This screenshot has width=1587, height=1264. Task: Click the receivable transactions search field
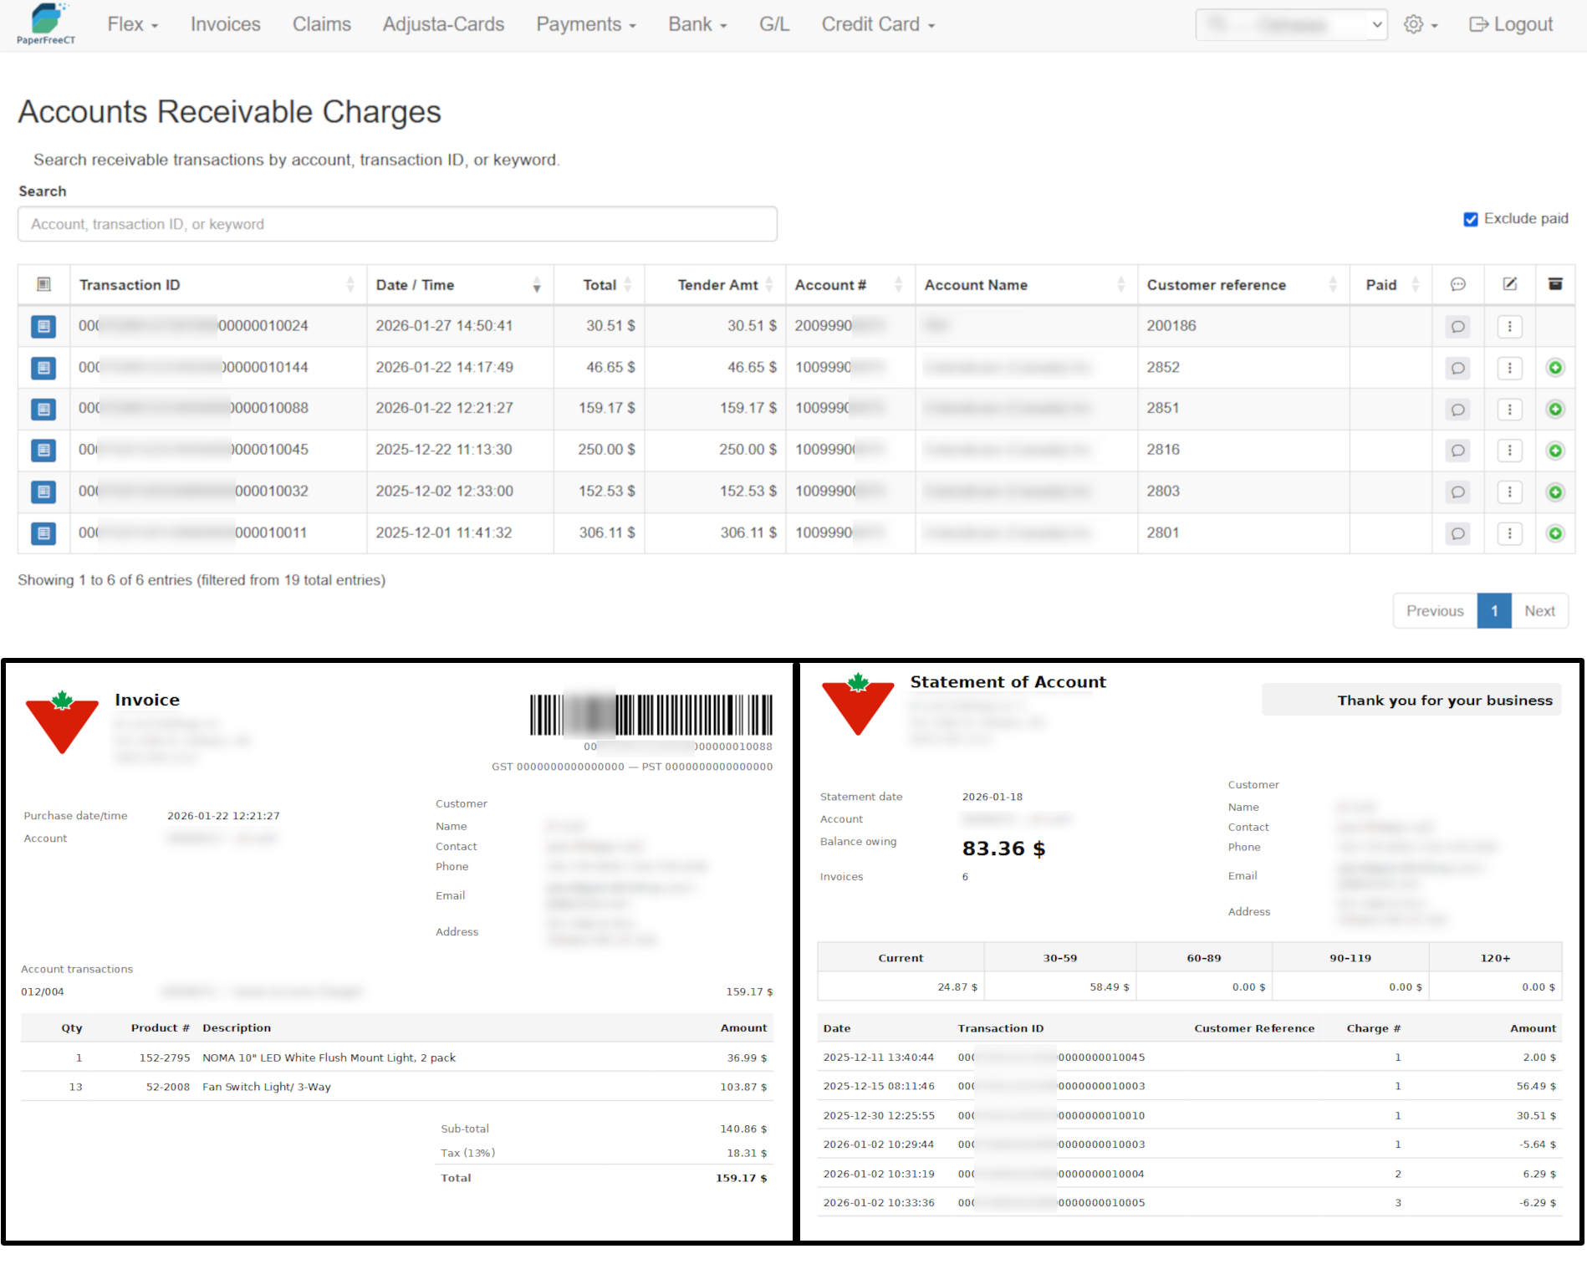[397, 224]
